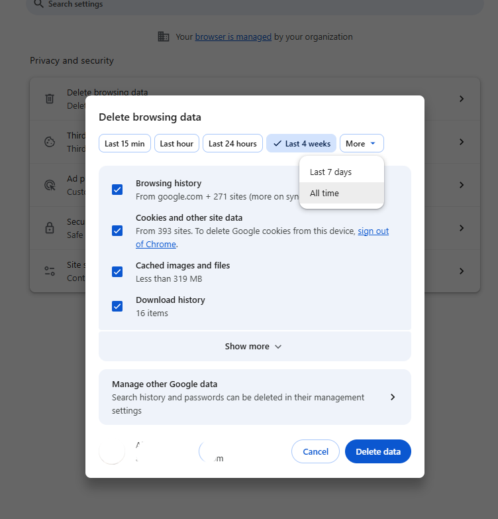Image resolution: width=498 pixels, height=519 pixels.
Task: Expand the Show more section
Action: coord(254,346)
